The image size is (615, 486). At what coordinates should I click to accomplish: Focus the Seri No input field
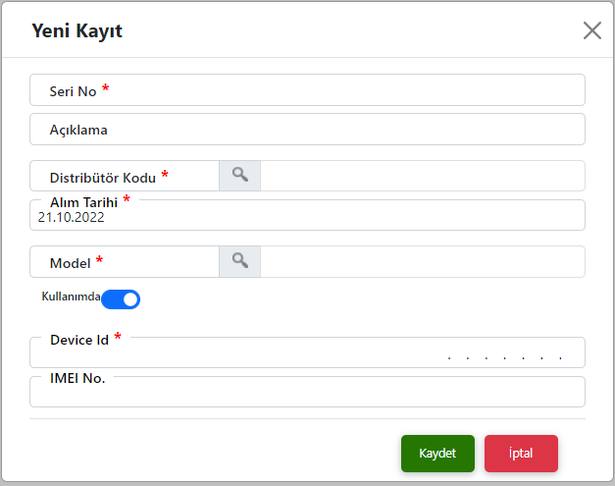tap(307, 90)
